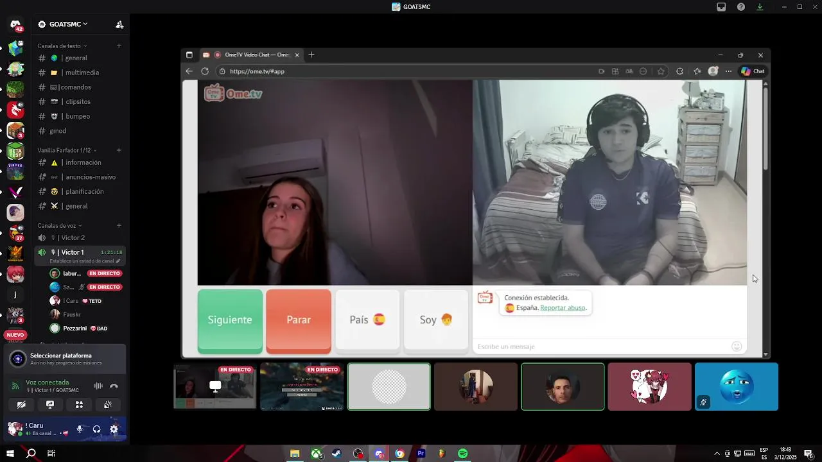The image size is (822, 462).
Task: Expand GOATSMC server dropdown menu
Action: pyautogui.click(x=63, y=24)
